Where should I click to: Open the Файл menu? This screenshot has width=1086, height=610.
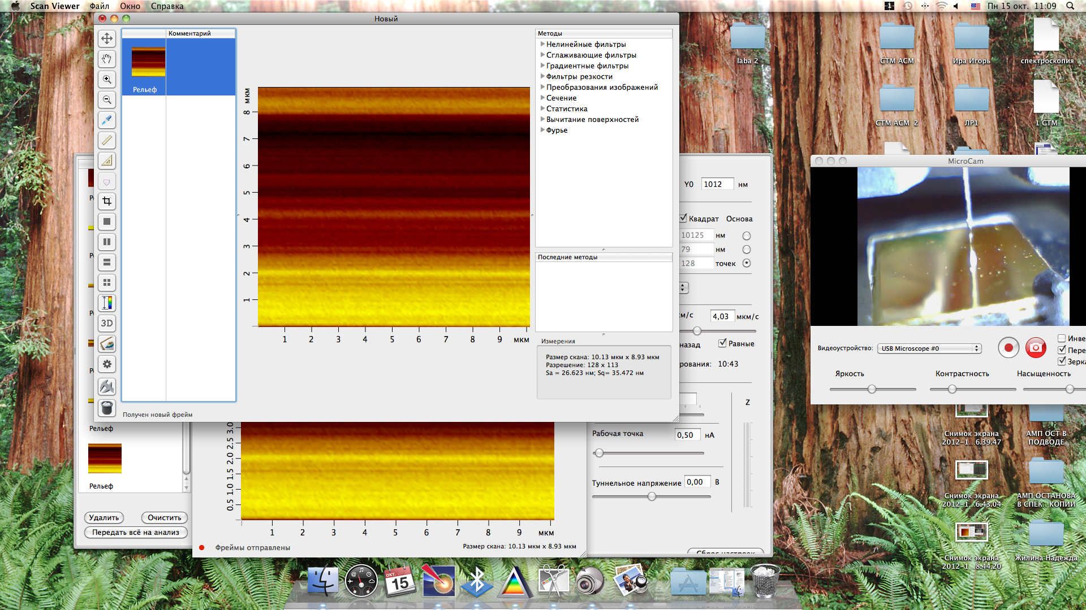click(100, 6)
